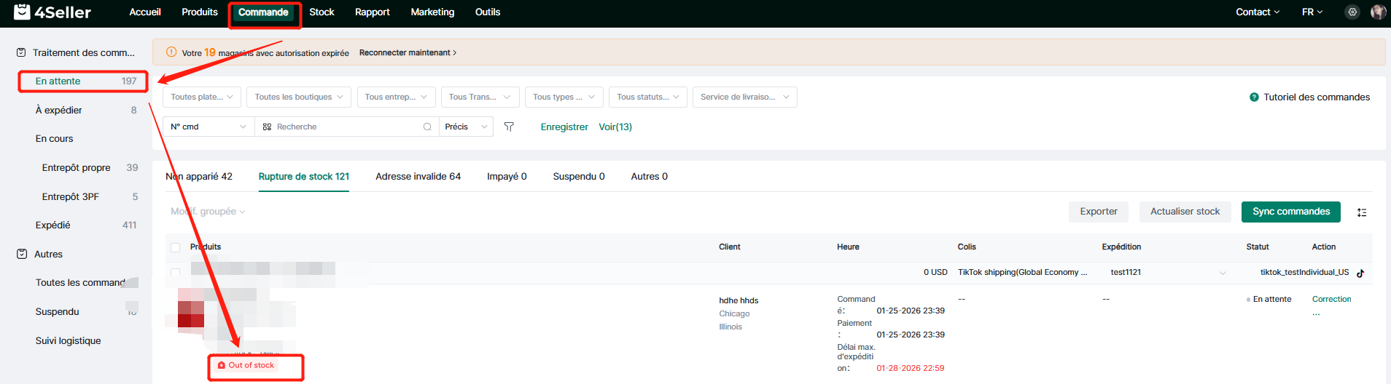The image size is (1391, 384).
Task: Click the 4Seller logo
Action: click(x=52, y=12)
